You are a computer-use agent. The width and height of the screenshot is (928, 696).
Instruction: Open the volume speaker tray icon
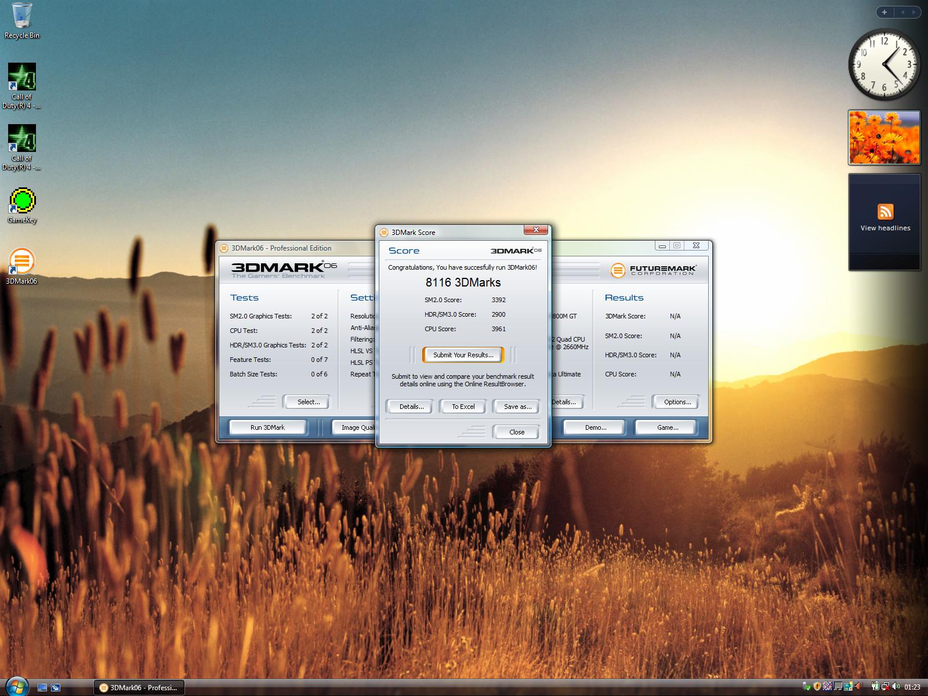click(x=896, y=687)
